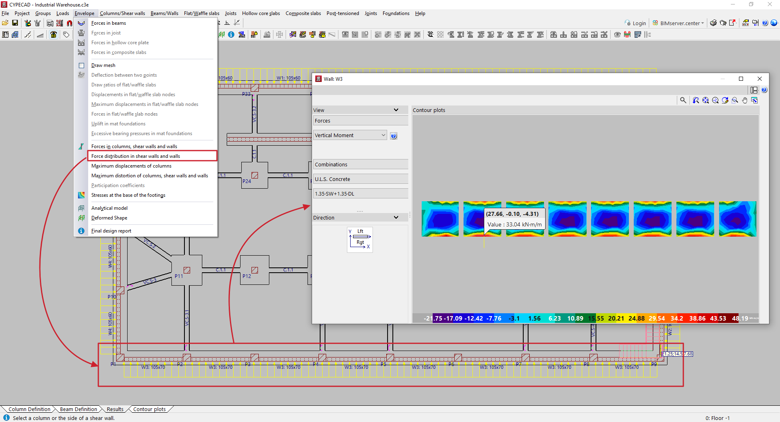Click the 29.54 orange legend color
This screenshot has width=780, height=422.
(x=656, y=318)
